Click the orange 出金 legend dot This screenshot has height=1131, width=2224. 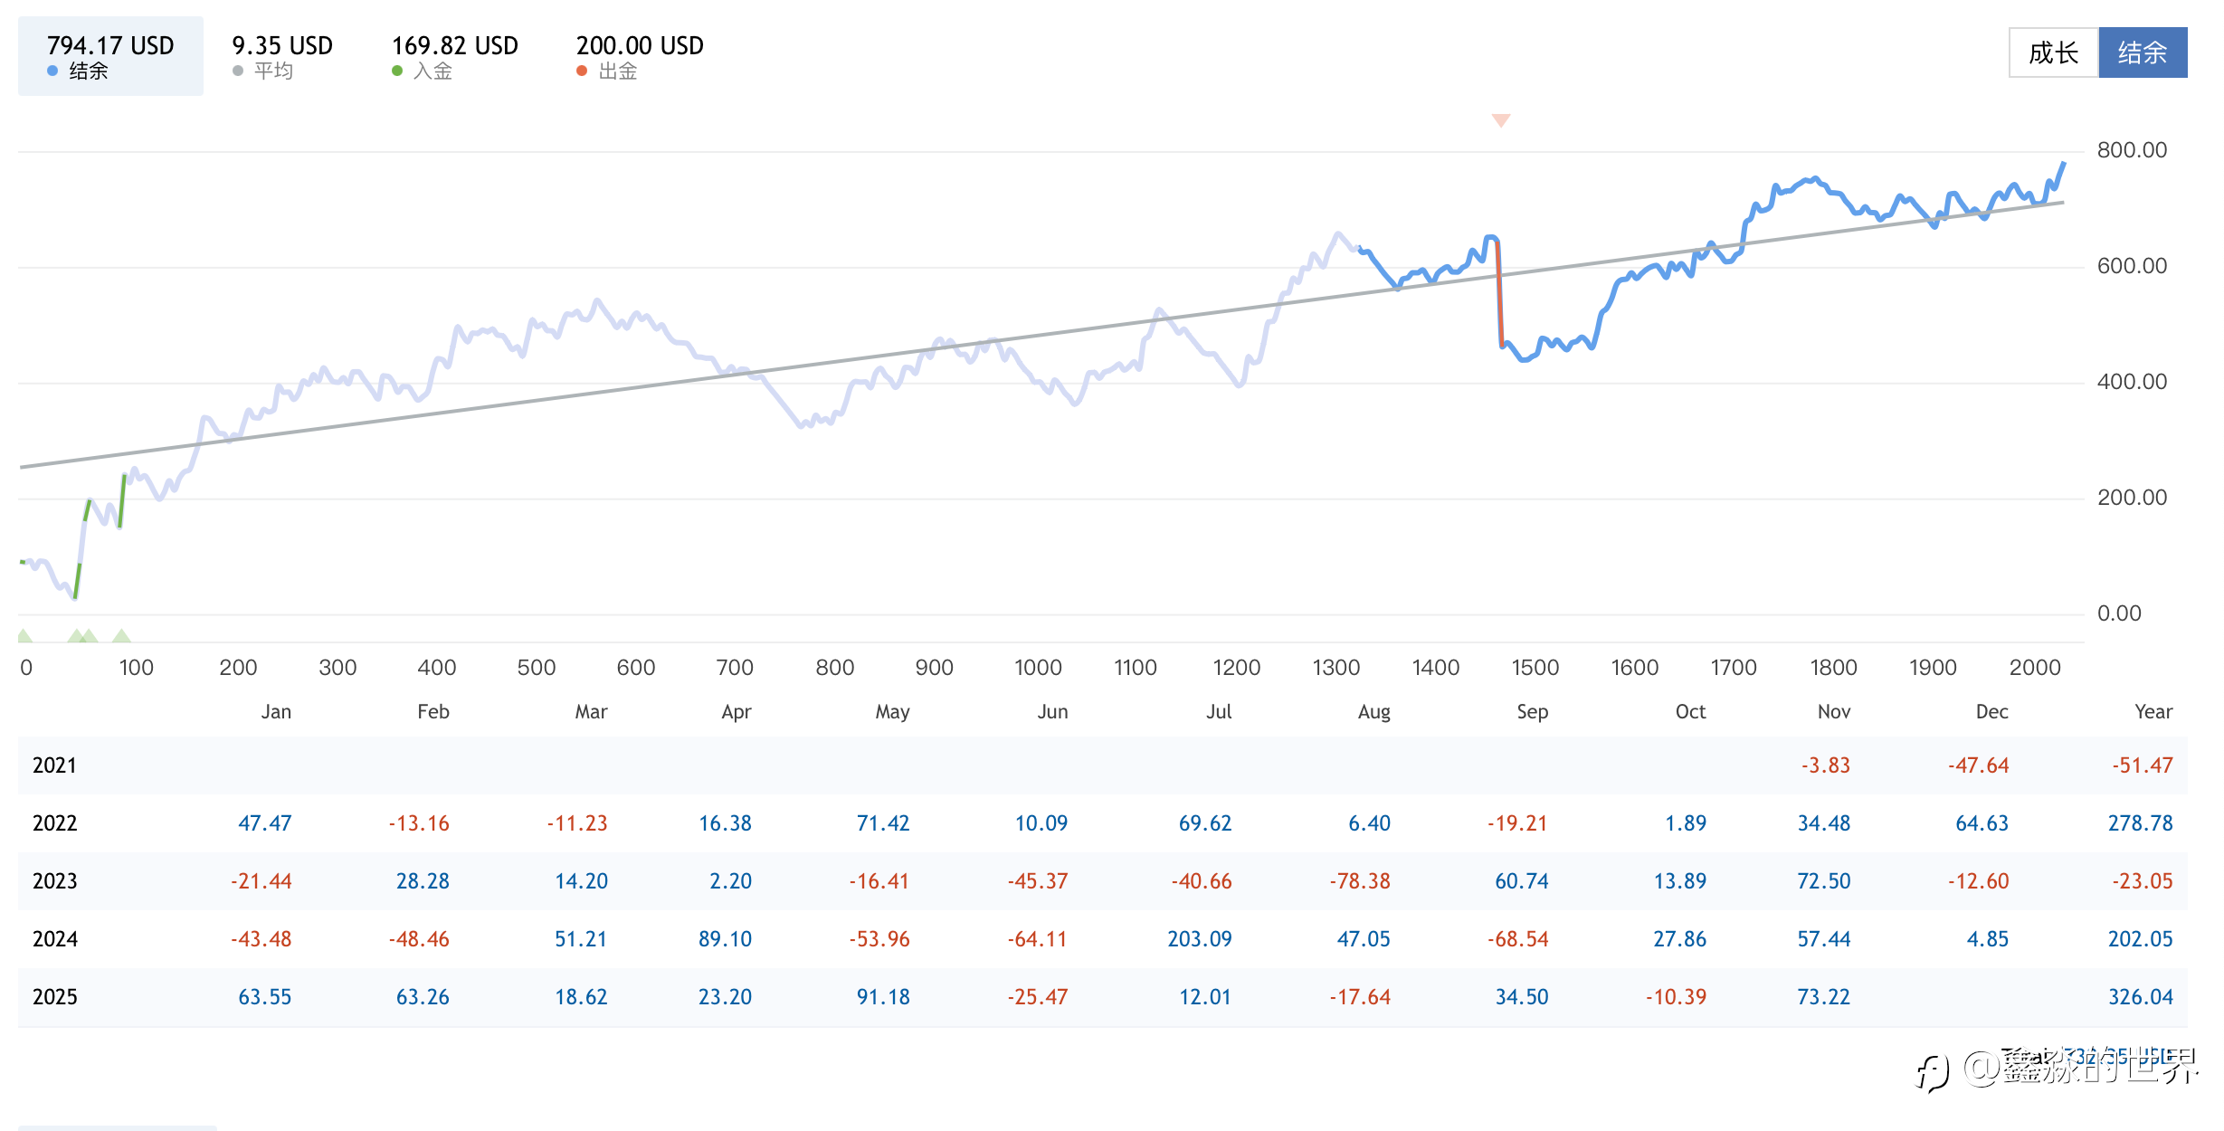click(x=582, y=71)
